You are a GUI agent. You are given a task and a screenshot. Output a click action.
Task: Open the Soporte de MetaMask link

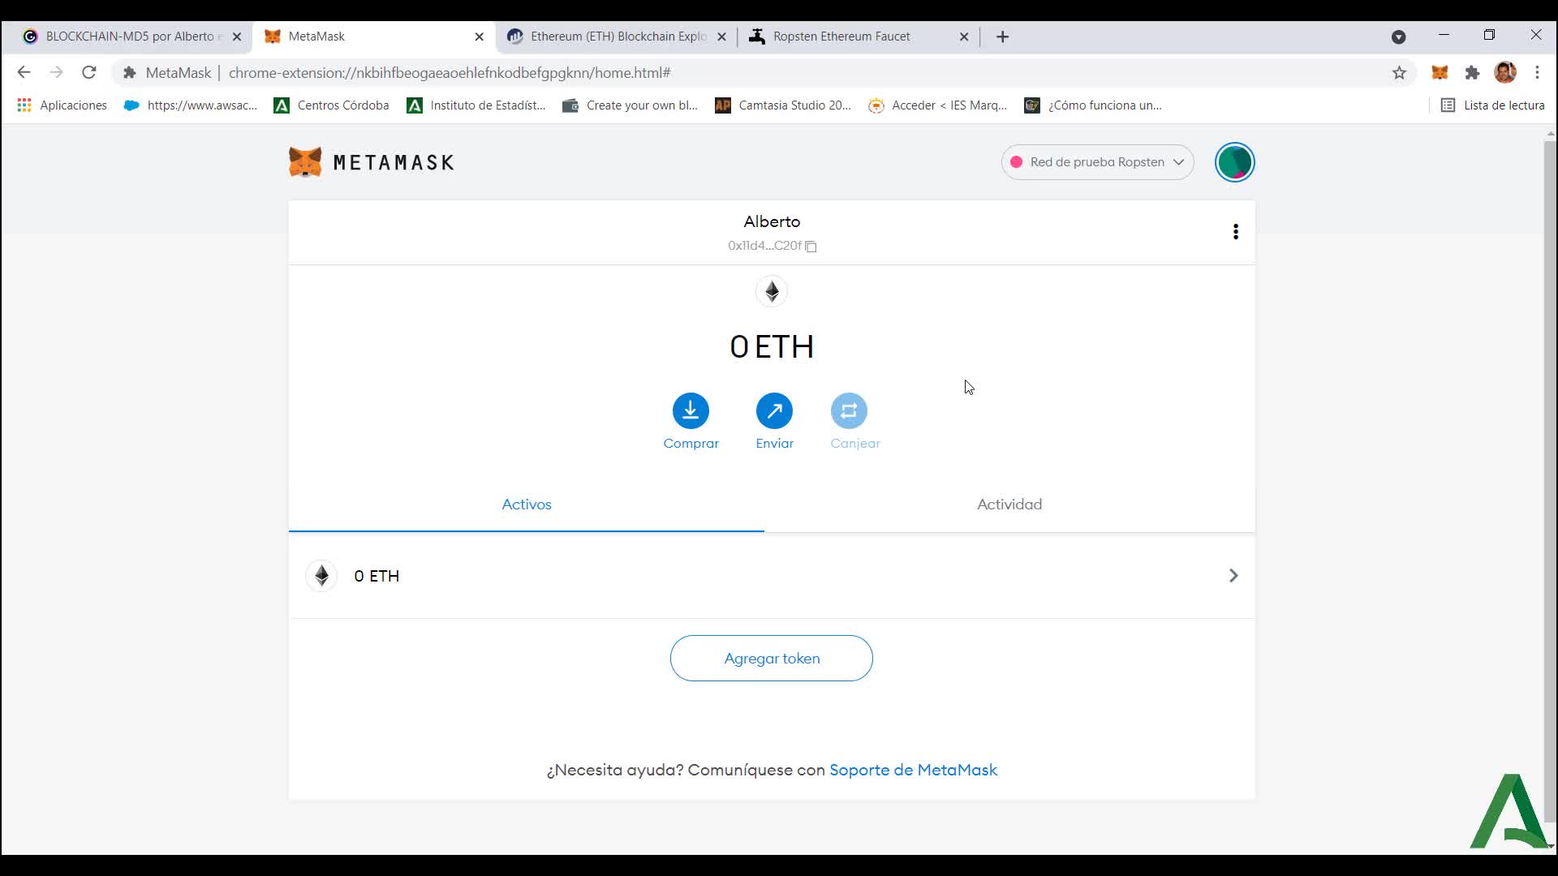[913, 770]
